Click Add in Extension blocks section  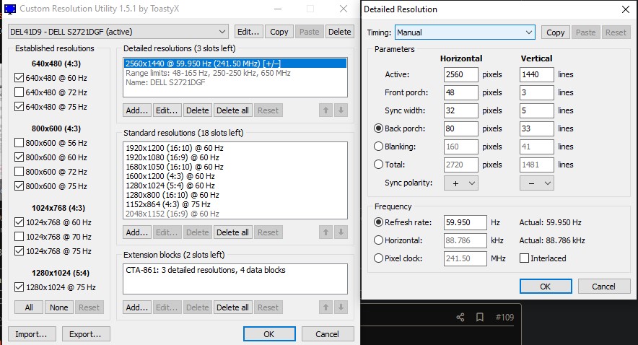(x=137, y=307)
